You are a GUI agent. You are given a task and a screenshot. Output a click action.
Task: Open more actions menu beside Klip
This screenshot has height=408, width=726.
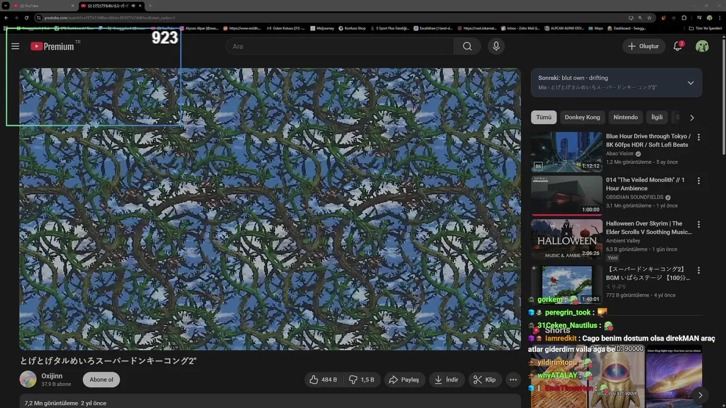pos(513,380)
